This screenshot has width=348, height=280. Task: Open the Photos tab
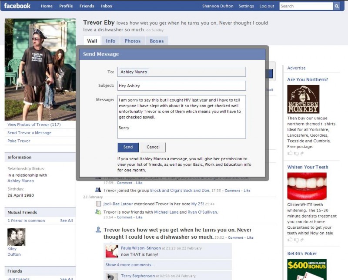coord(133,41)
